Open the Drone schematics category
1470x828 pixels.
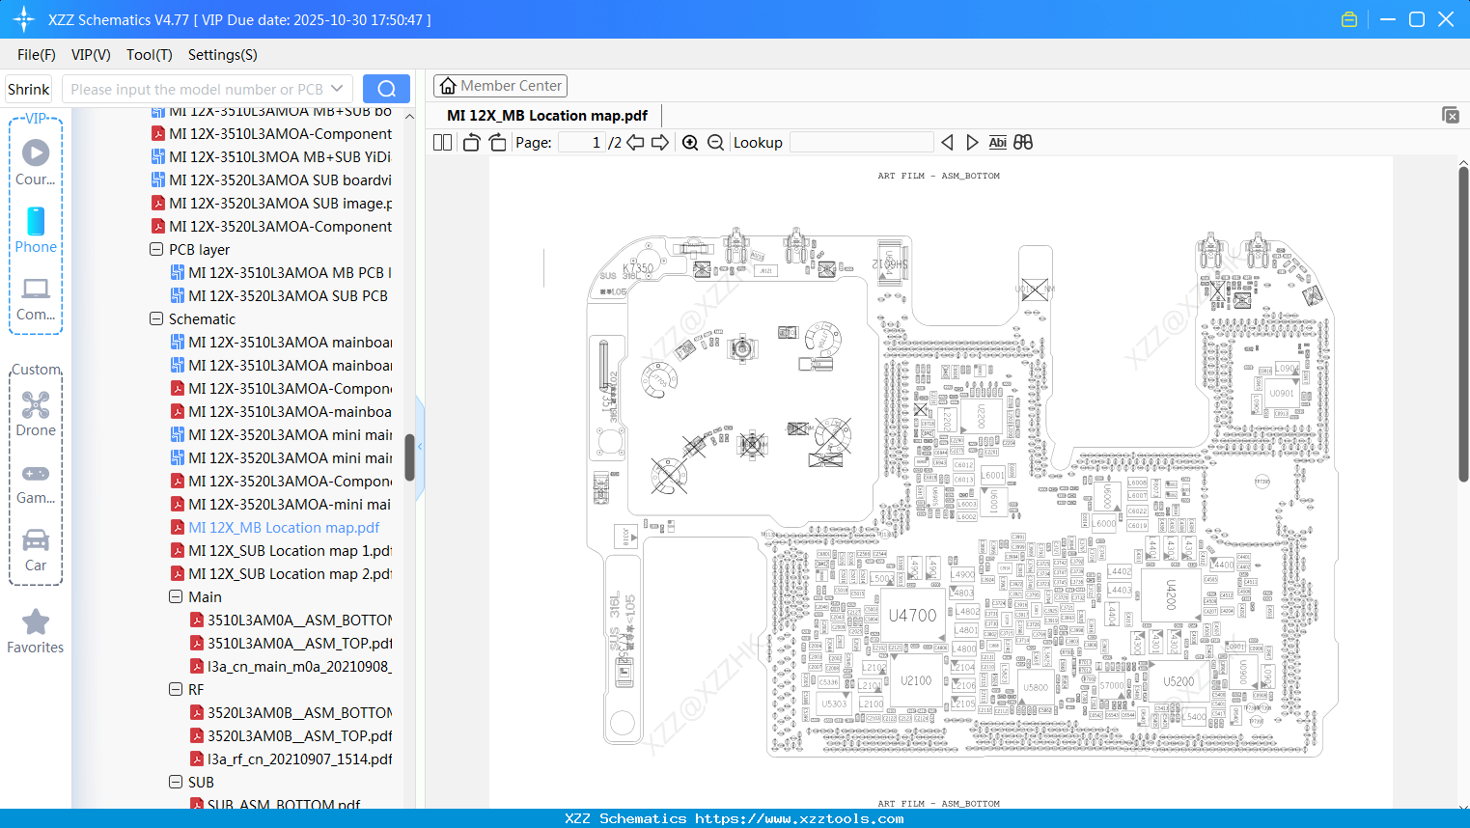coord(36,413)
